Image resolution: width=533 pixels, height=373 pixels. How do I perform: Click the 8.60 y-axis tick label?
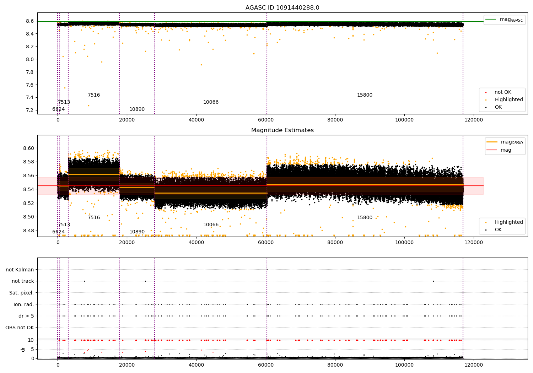[28, 148]
